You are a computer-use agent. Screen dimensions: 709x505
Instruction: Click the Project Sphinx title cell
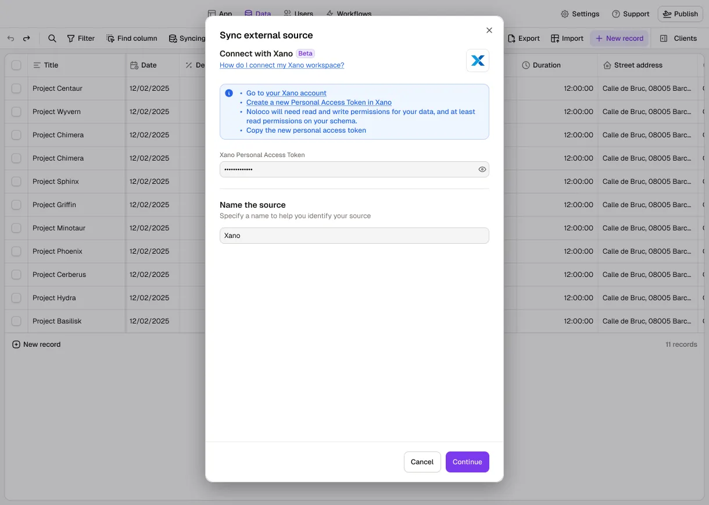pos(76,182)
